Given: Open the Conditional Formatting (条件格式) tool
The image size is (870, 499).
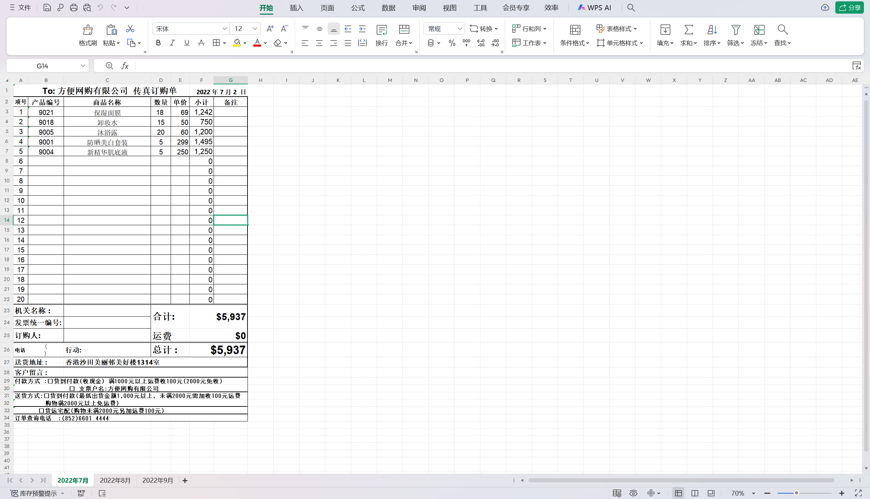Looking at the screenshot, I should click(x=575, y=30).
